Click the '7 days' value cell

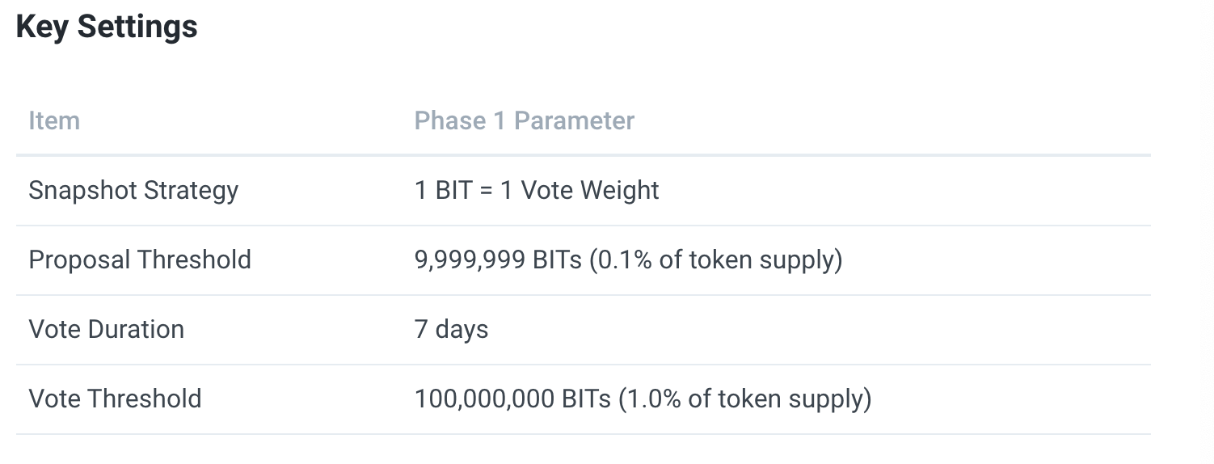(451, 330)
